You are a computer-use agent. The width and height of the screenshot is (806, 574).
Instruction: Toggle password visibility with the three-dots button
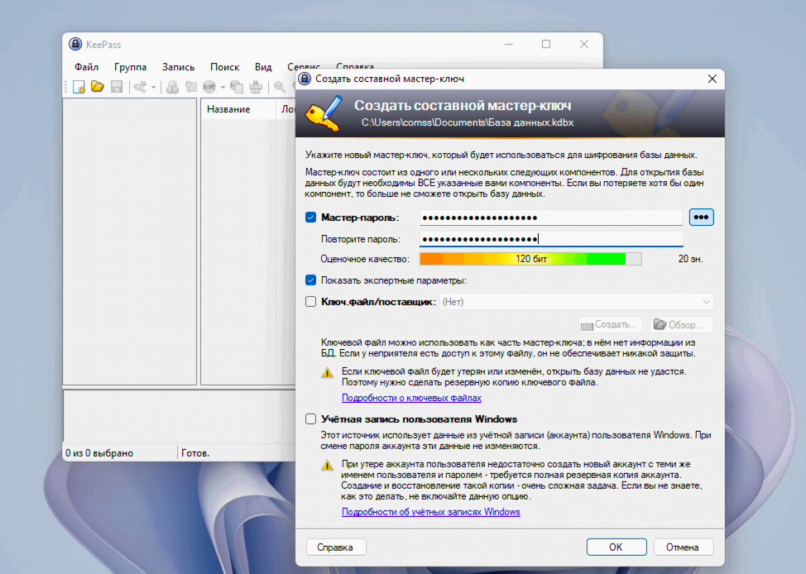(x=701, y=218)
